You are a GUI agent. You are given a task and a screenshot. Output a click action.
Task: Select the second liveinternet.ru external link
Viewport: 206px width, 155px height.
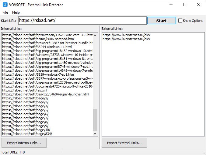126,39
